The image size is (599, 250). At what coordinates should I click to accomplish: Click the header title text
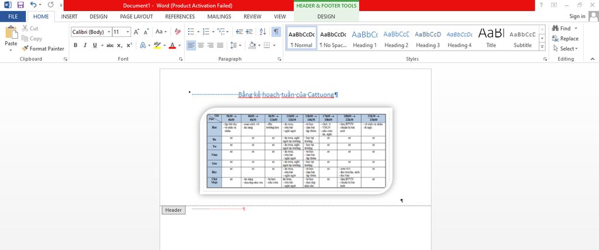point(286,94)
